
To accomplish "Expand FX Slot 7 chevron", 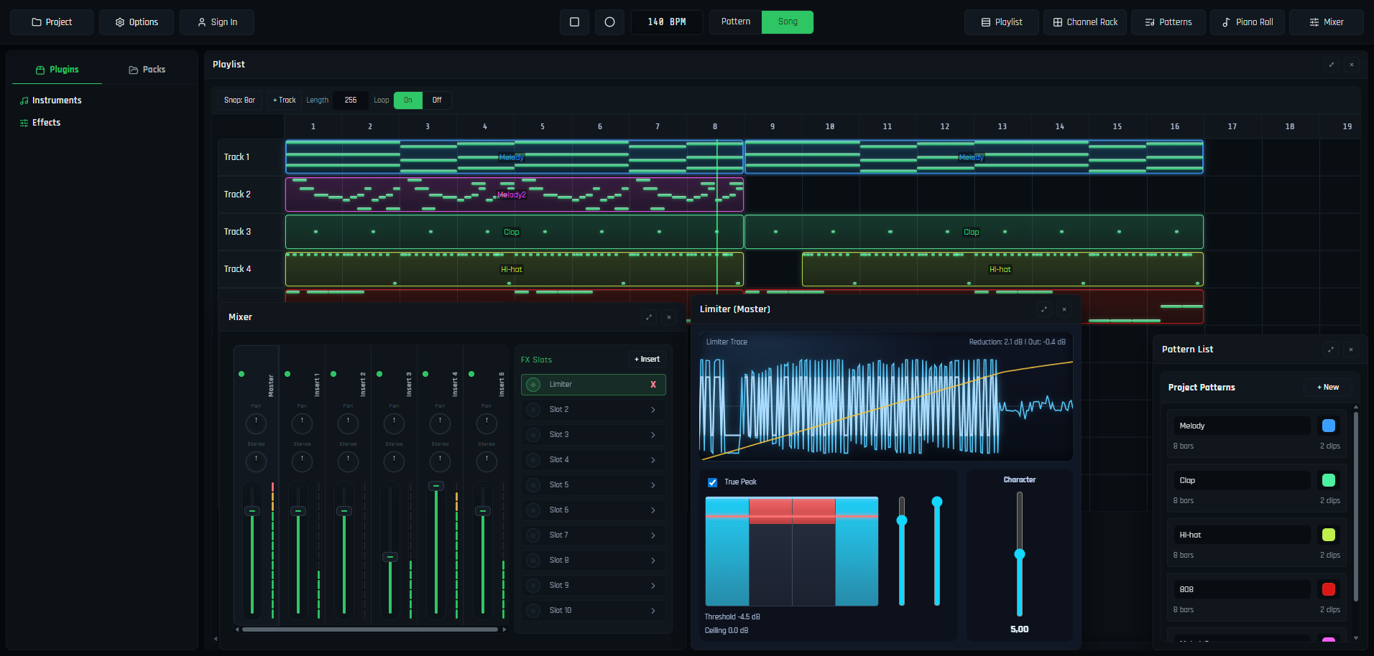I will (653, 535).
